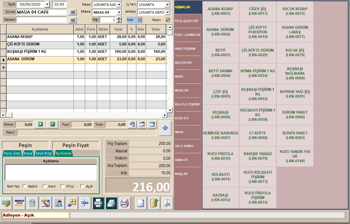Expand the Masa table dropdown
This screenshot has width=350, height=224.
point(119,12)
